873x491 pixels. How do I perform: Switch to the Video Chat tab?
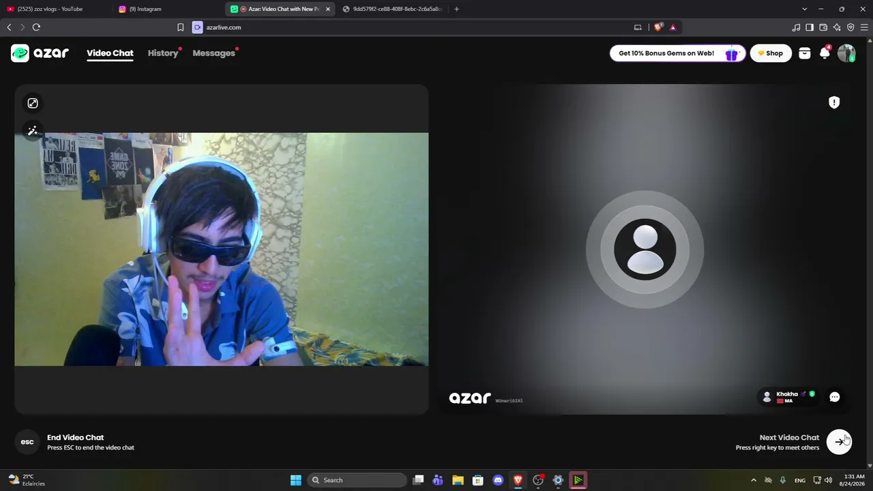[110, 53]
